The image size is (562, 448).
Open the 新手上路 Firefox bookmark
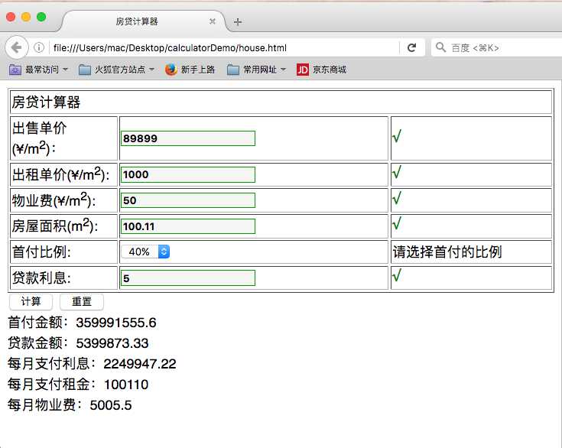(x=190, y=70)
